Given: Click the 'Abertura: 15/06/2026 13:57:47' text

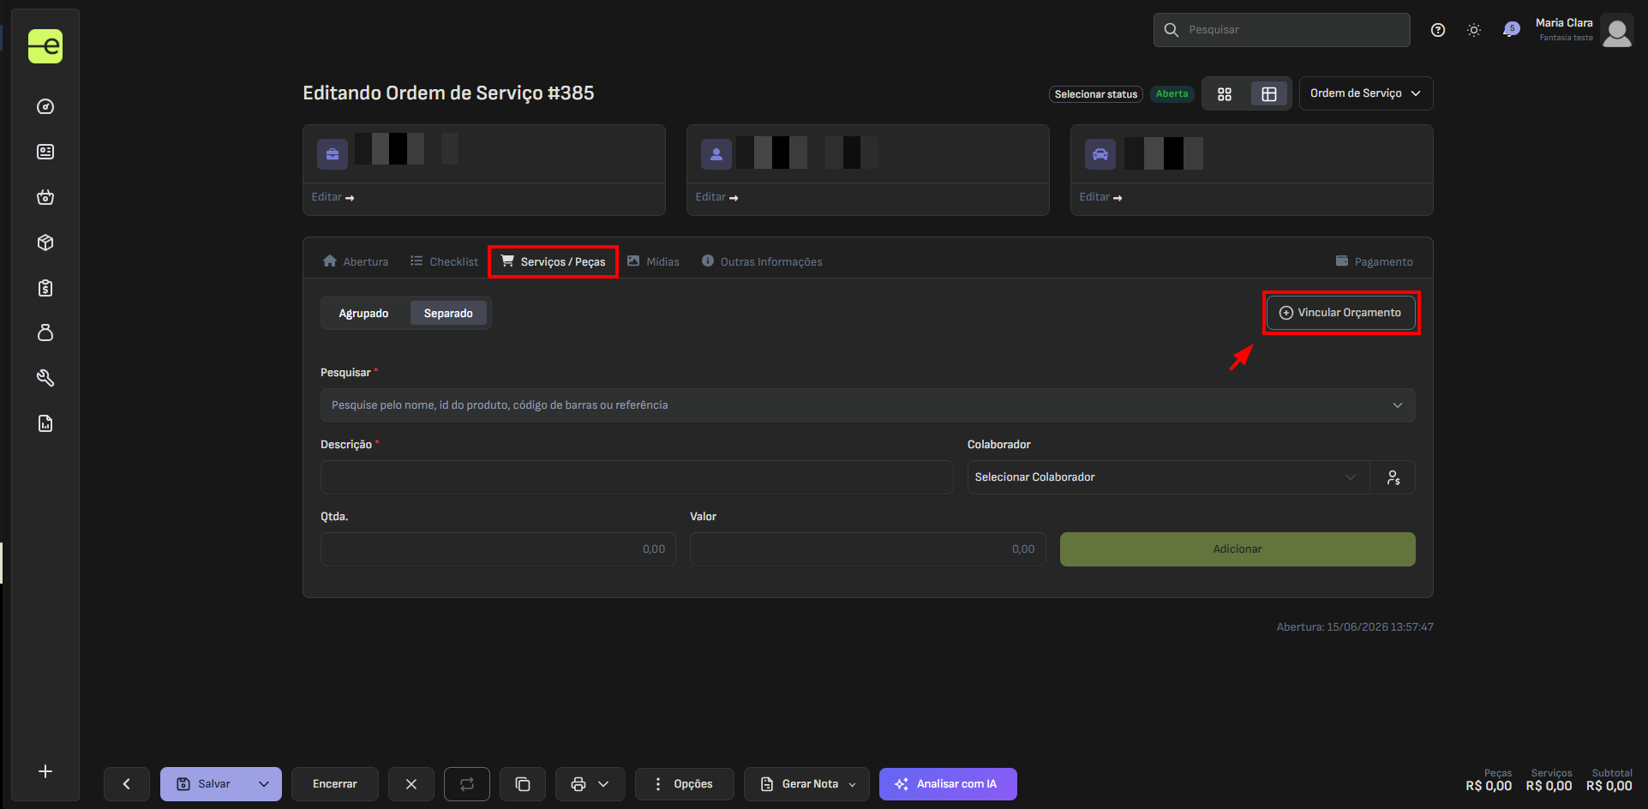Looking at the screenshot, I should click(x=1355, y=627).
